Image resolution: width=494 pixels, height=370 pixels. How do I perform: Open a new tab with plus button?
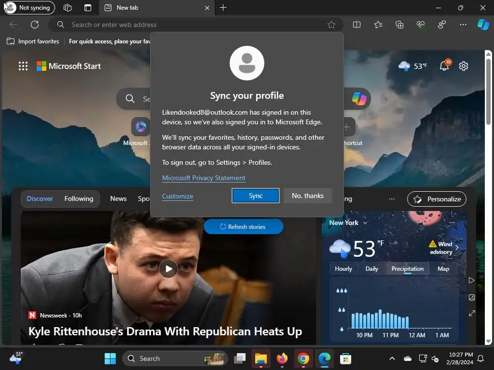pyautogui.click(x=223, y=8)
